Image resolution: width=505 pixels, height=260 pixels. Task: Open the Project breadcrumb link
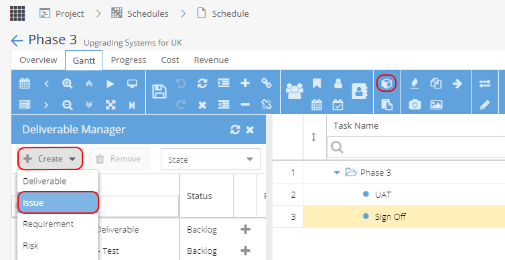[x=62, y=13]
